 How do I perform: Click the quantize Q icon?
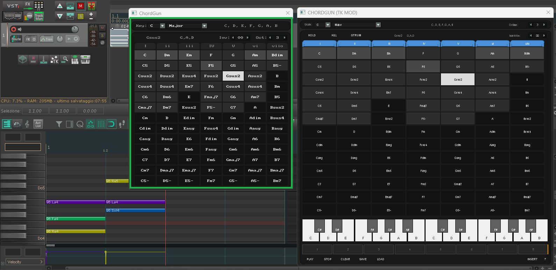[x=80, y=124]
